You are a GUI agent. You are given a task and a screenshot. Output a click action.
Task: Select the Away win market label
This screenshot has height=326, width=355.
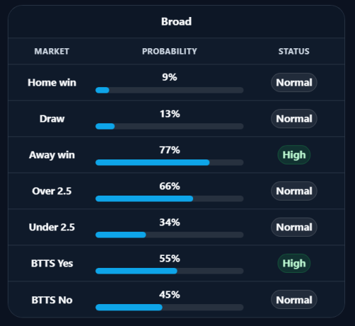point(52,155)
